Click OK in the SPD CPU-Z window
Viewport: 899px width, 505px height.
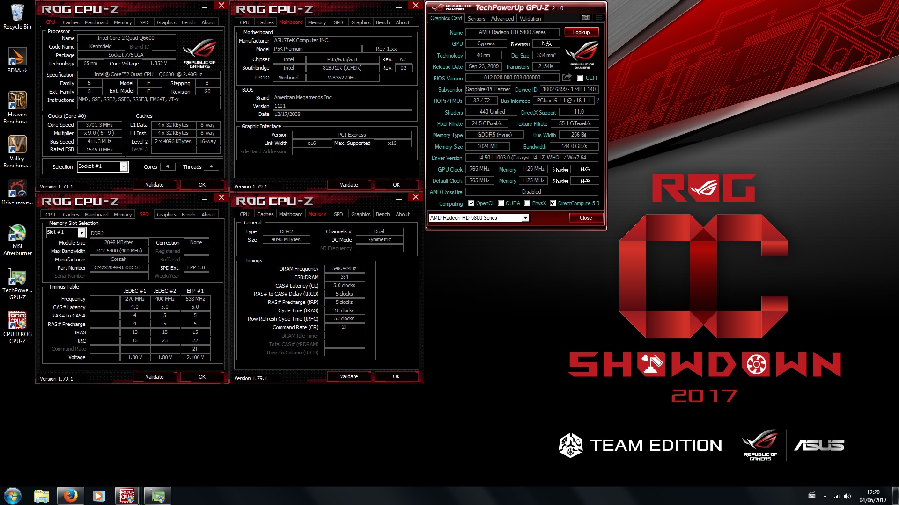click(x=202, y=377)
